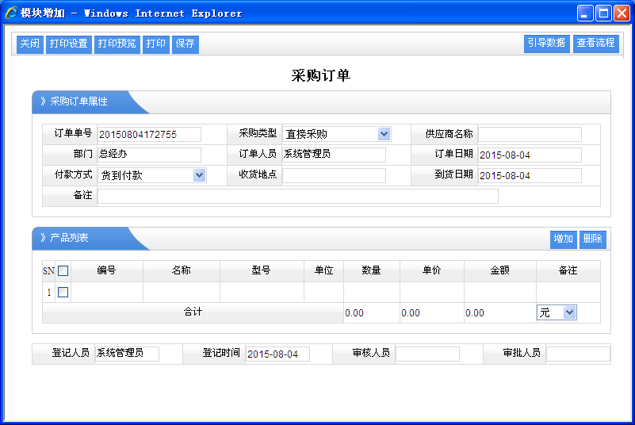
Task: Focus the 收货地点 input field
Action: [x=334, y=175]
